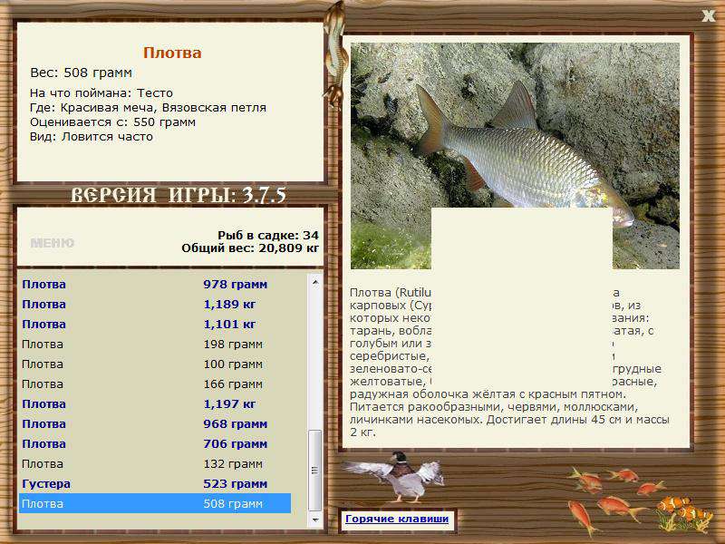The height and width of the screenshot is (544, 725).
Task: Click the "Рыб в садке: 34" counter
Action: point(268,235)
